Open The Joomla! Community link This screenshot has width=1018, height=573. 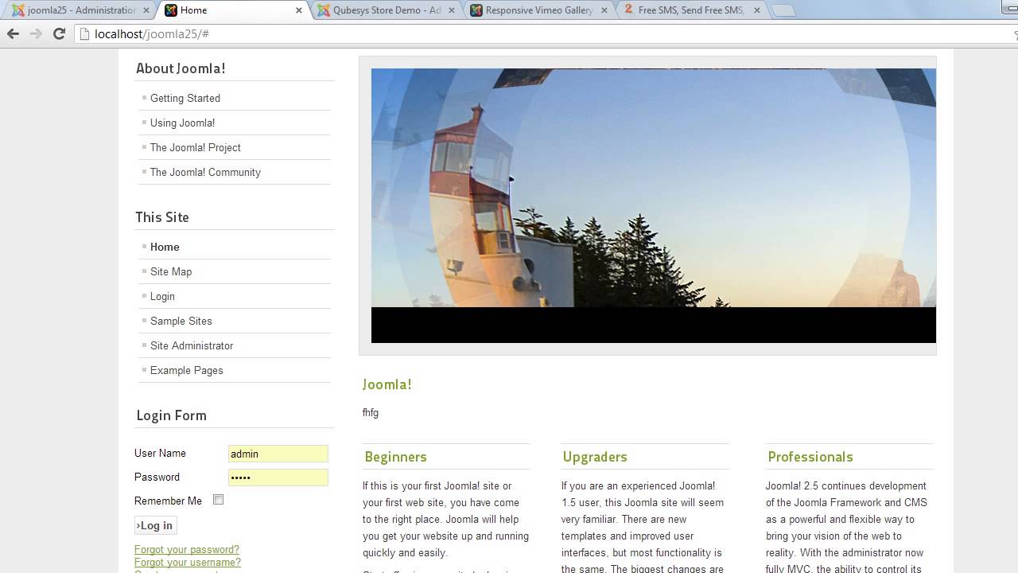click(x=205, y=172)
